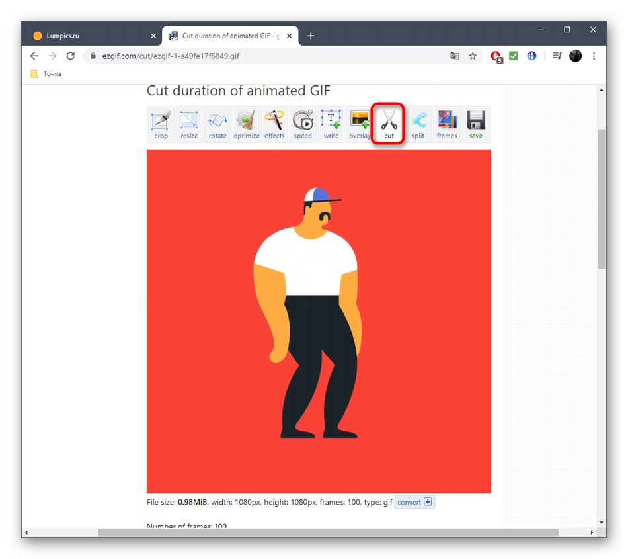Open the optimize tool
The height and width of the screenshot is (559, 628).
pyautogui.click(x=246, y=124)
